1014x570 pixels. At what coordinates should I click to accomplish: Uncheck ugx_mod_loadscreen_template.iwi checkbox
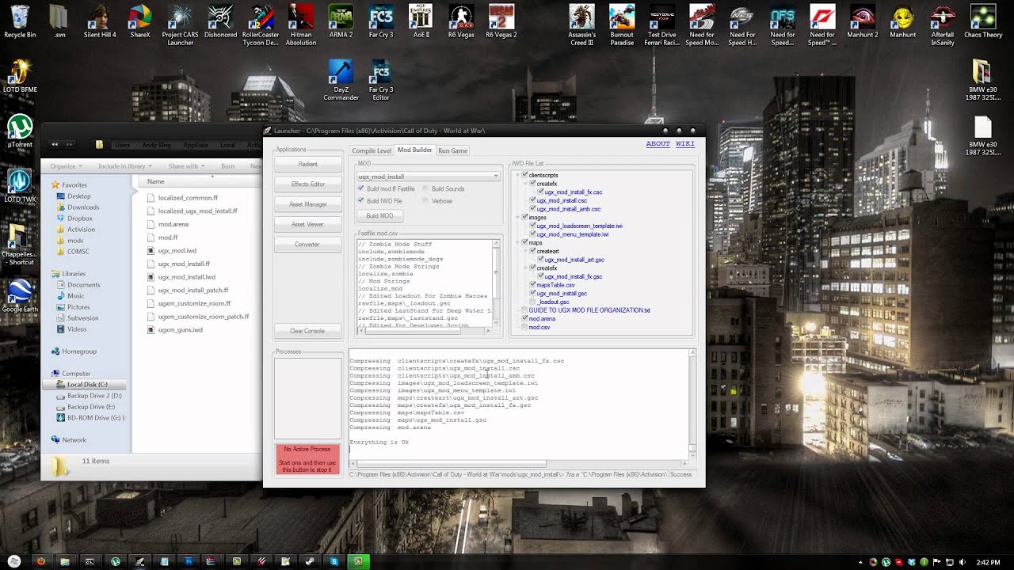pos(533,226)
